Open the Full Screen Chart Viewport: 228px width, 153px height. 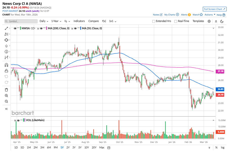(x=215, y=9)
